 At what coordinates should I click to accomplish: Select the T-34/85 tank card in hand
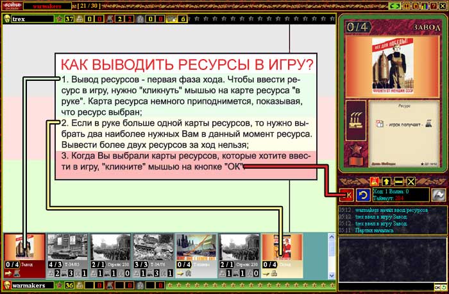(x=67, y=255)
